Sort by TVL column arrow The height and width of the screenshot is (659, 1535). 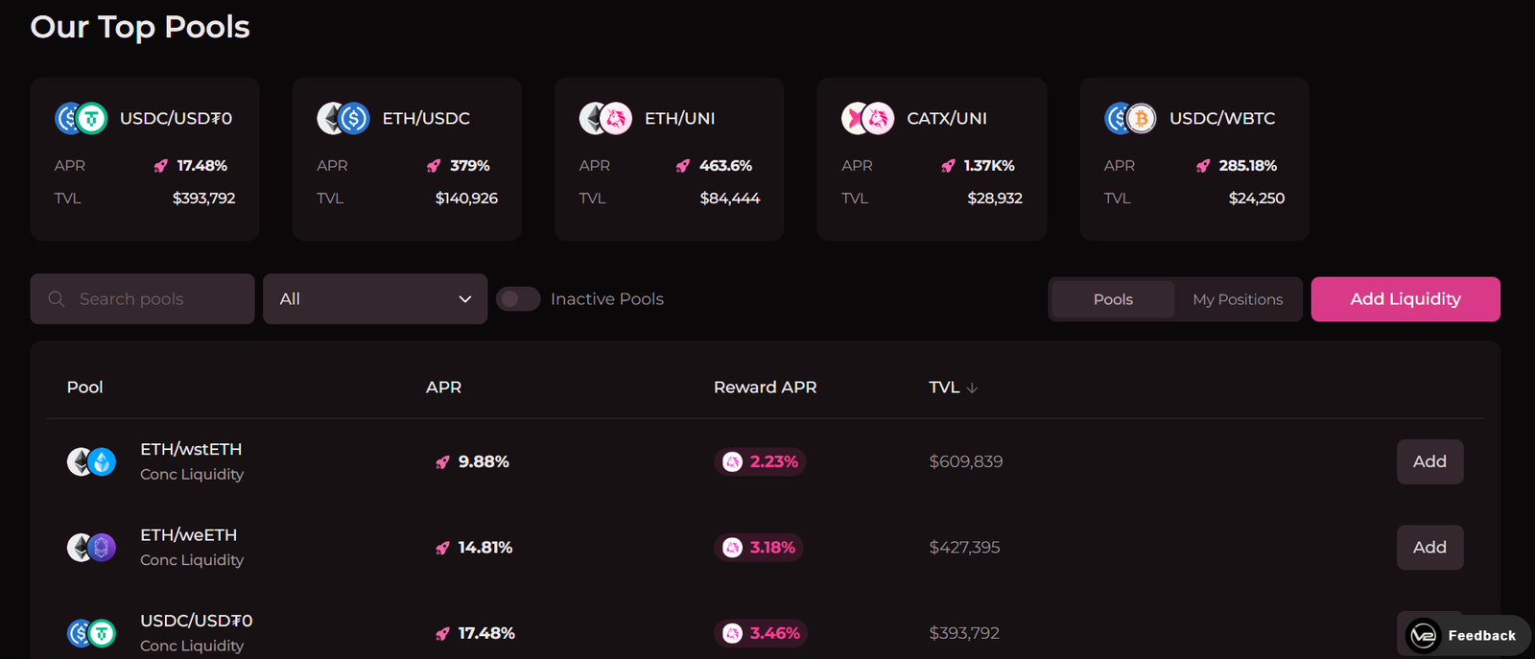pyautogui.click(x=972, y=388)
